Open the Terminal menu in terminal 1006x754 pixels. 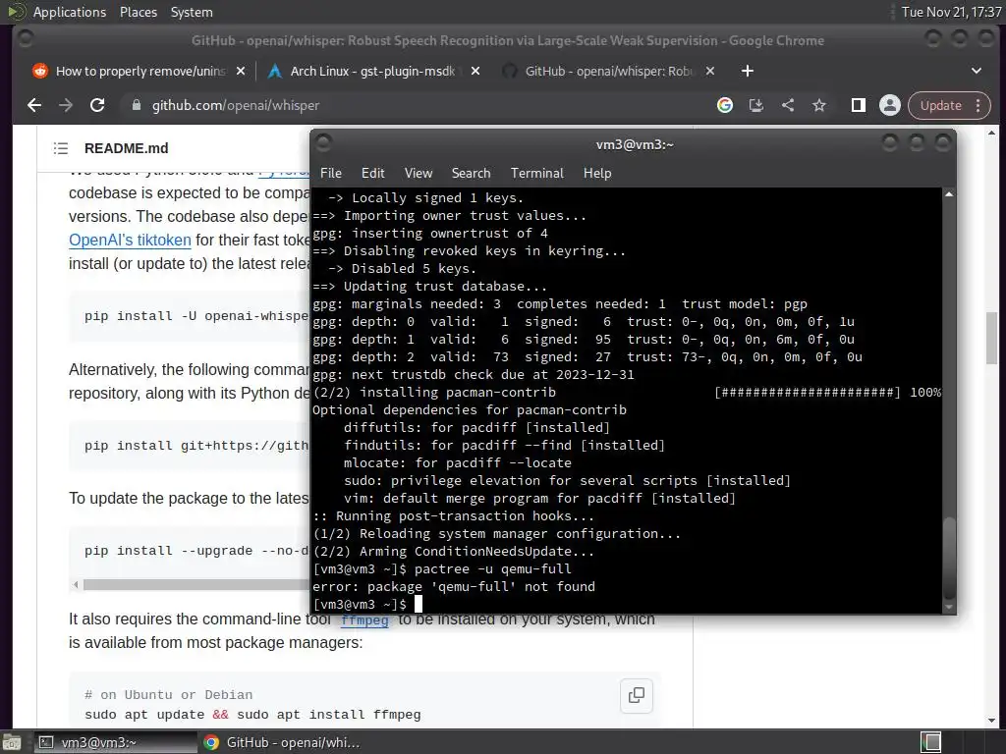[x=537, y=173]
